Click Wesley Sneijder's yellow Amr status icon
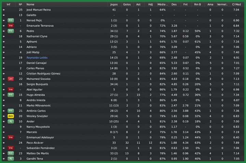 [x=11, y=116]
